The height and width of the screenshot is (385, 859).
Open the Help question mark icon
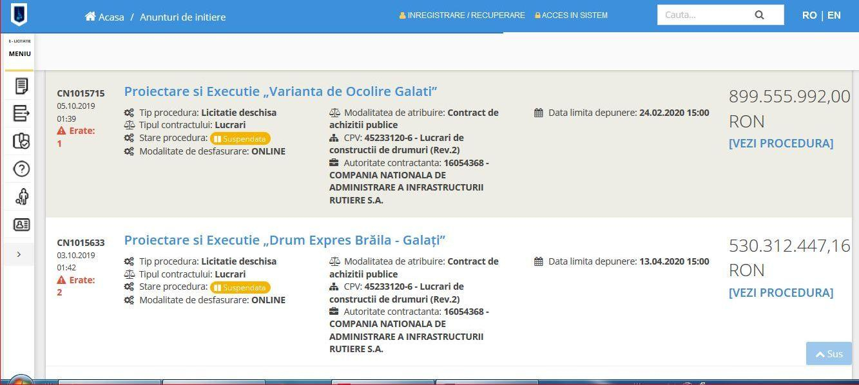tap(21, 169)
